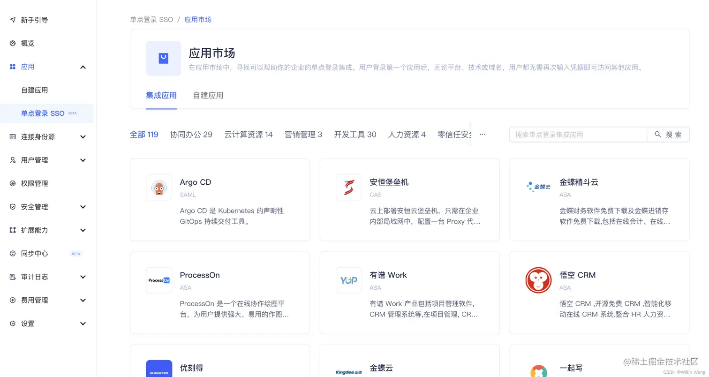Switch to the 自建应用 tab
Viewport: 709px width, 377px height.
208,95
